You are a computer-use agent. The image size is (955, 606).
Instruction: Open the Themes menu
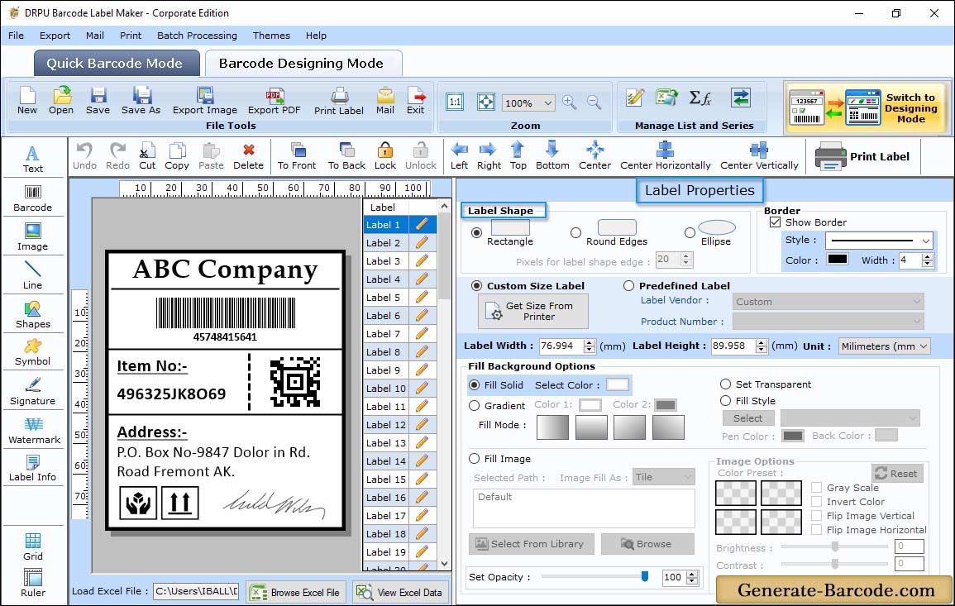(271, 36)
